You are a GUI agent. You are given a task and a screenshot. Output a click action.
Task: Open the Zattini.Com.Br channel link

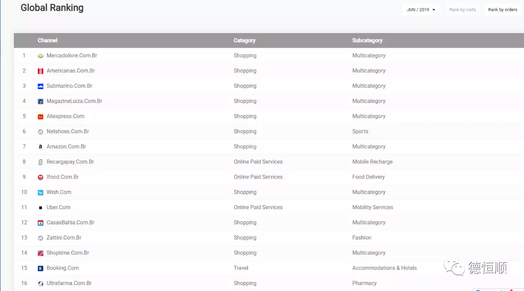click(64, 237)
